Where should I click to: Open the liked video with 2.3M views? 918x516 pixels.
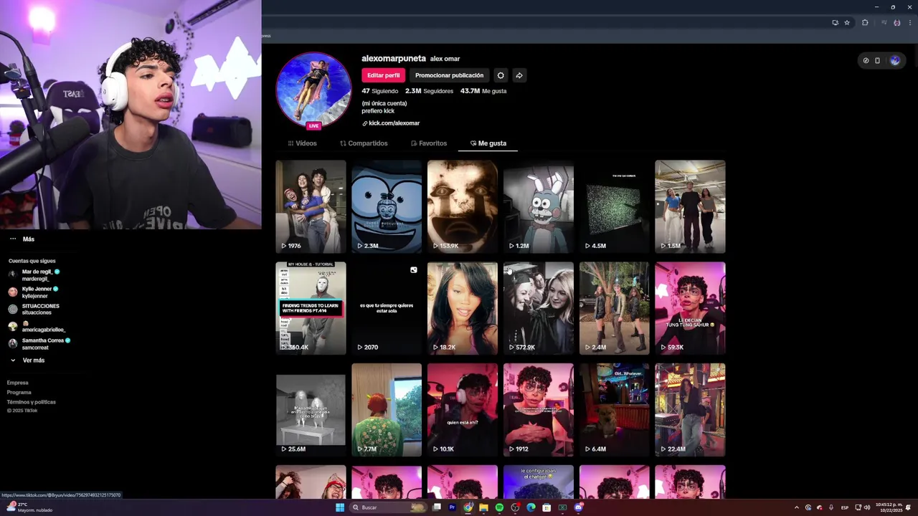pyautogui.click(x=387, y=206)
